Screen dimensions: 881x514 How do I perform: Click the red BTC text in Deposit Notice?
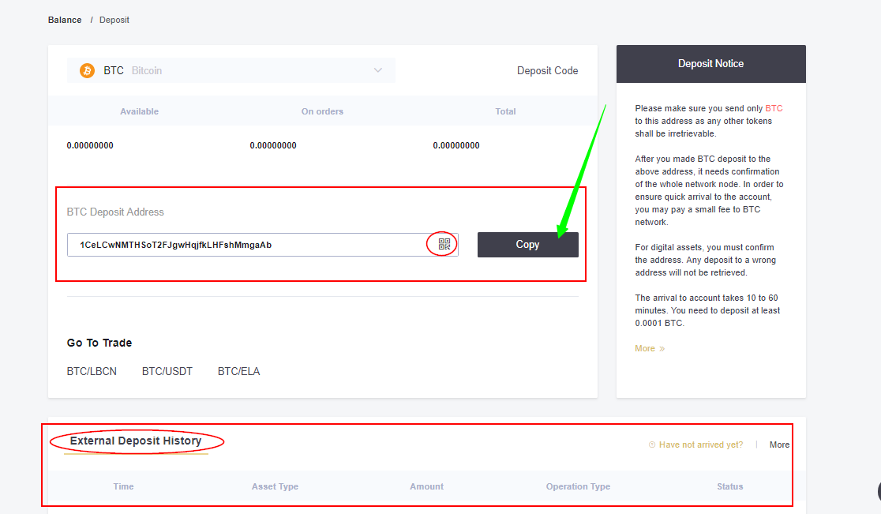[774, 108]
